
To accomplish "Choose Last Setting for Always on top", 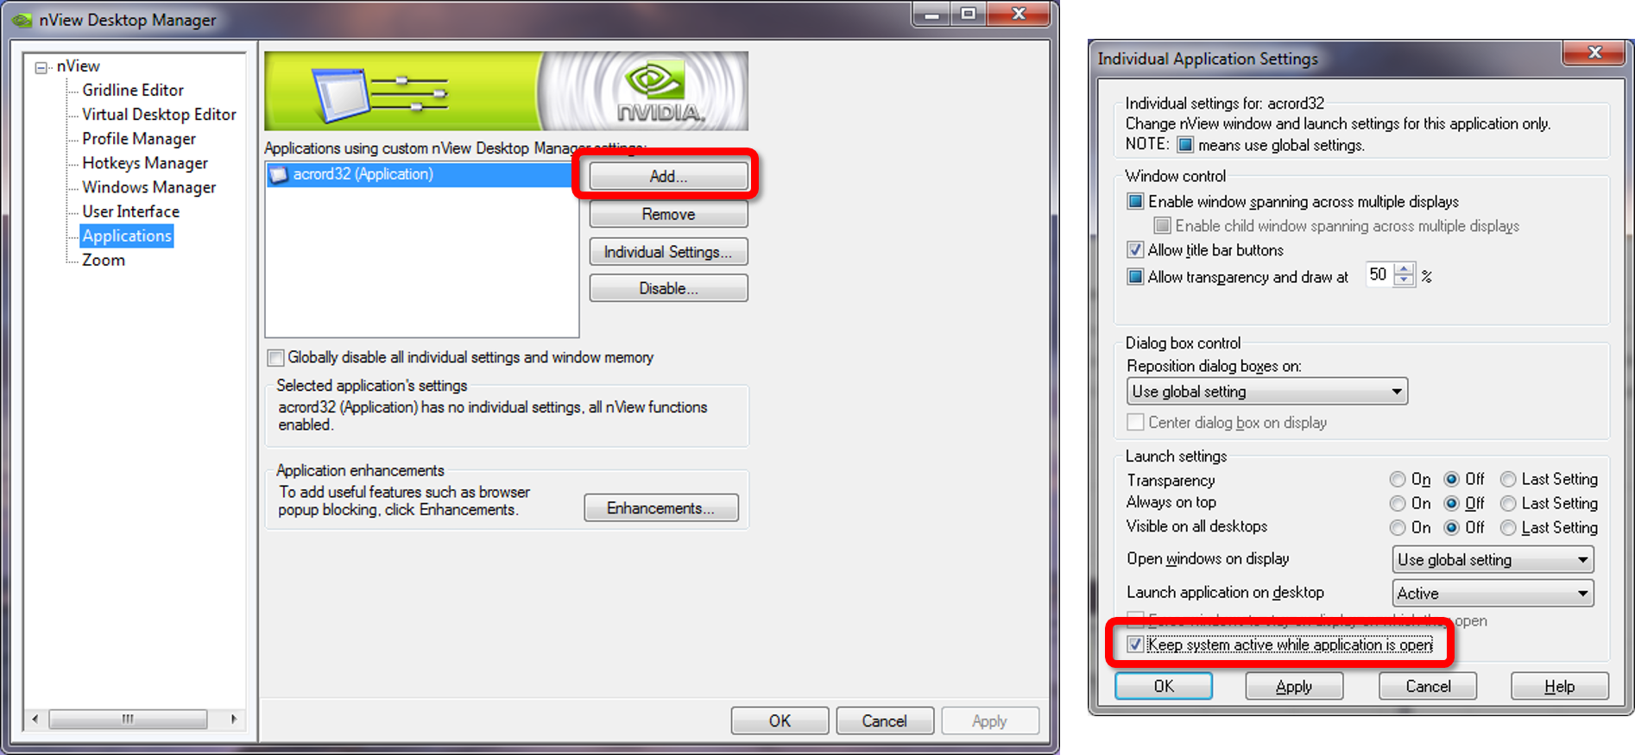I will click(1508, 503).
